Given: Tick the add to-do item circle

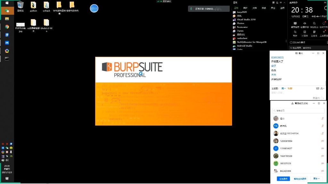Looking at the screenshot, I should (x=291, y=42).
